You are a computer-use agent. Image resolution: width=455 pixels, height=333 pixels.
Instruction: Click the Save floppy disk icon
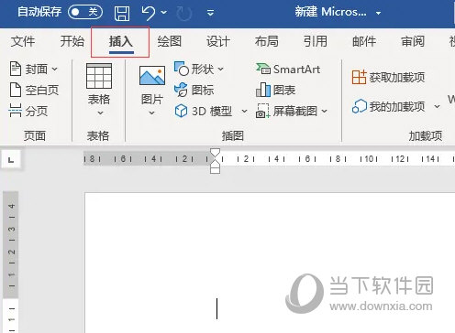click(122, 13)
